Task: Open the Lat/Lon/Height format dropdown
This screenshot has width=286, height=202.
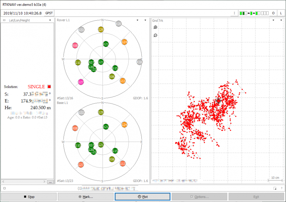Action: click(50, 20)
